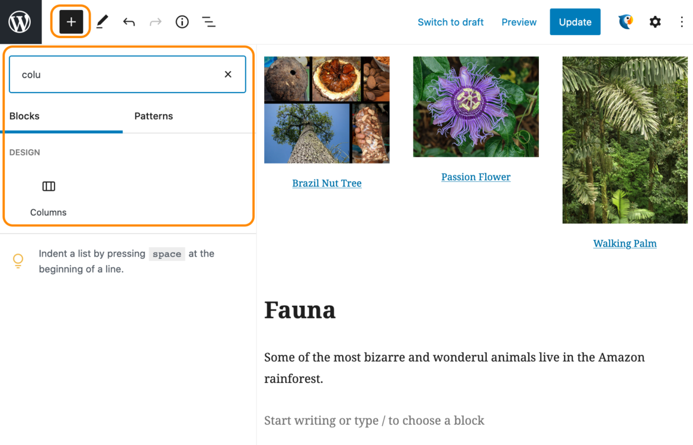Switch to the Patterns tab

pos(153,116)
